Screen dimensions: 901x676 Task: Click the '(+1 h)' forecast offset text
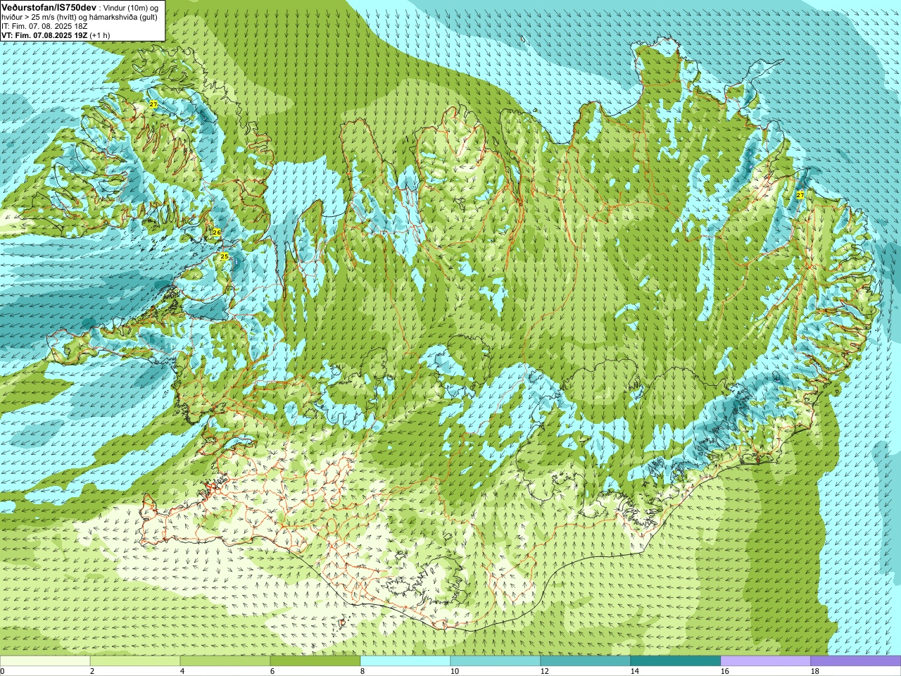(100, 35)
